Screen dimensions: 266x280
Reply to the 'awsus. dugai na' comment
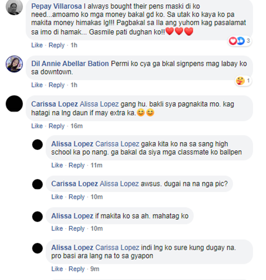coord(77,197)
